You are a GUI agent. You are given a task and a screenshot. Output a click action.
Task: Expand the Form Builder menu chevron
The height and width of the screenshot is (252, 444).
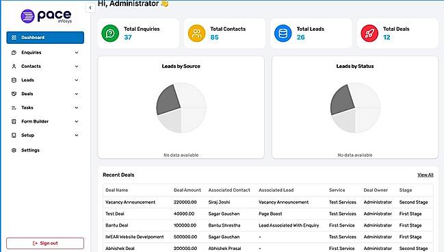77,121
